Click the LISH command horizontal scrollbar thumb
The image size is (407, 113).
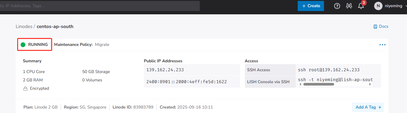point(319,84)
